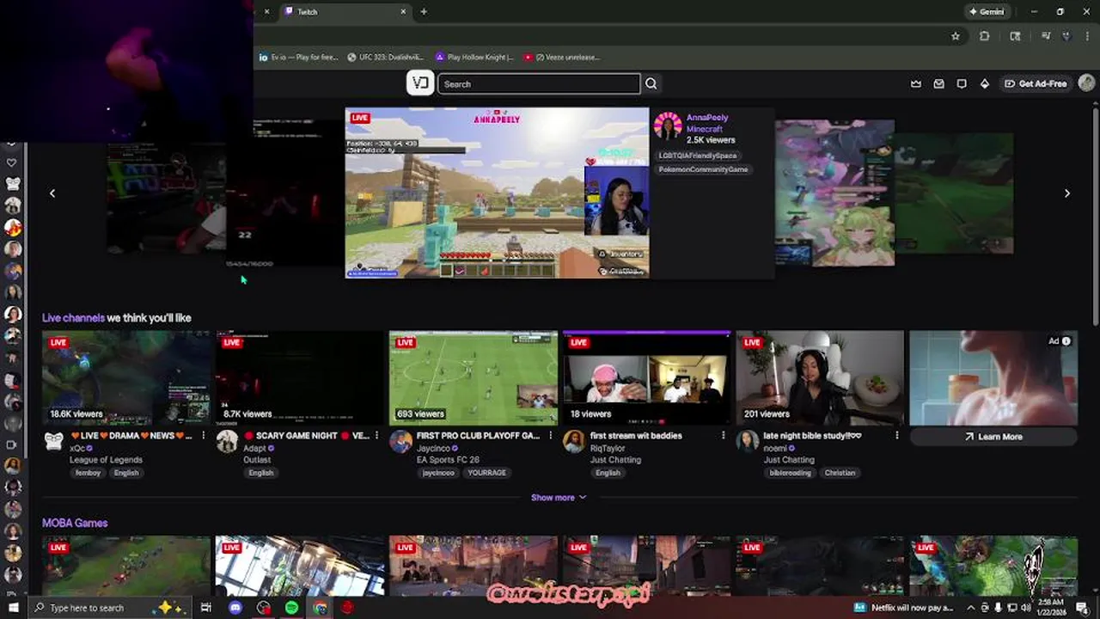Open Veeze unreleased YouTube bookmark
The width and height of the screenshot is (1100, 619).
coord(561,58)
